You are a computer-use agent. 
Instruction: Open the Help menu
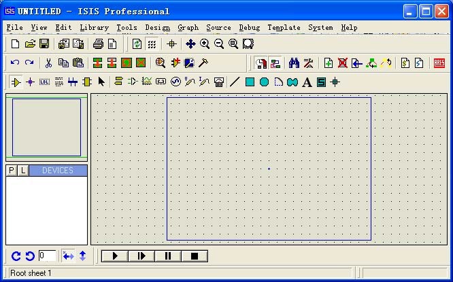point(349,28)
